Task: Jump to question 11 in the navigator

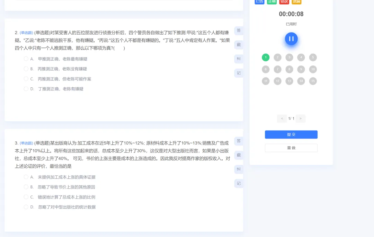Action: click(x=266, y=81)
